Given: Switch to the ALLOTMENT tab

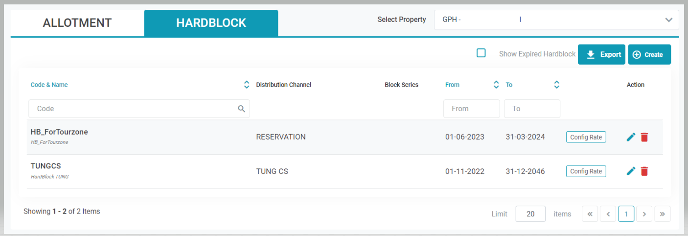Looking at the screenshot, I should coord(77,23).
